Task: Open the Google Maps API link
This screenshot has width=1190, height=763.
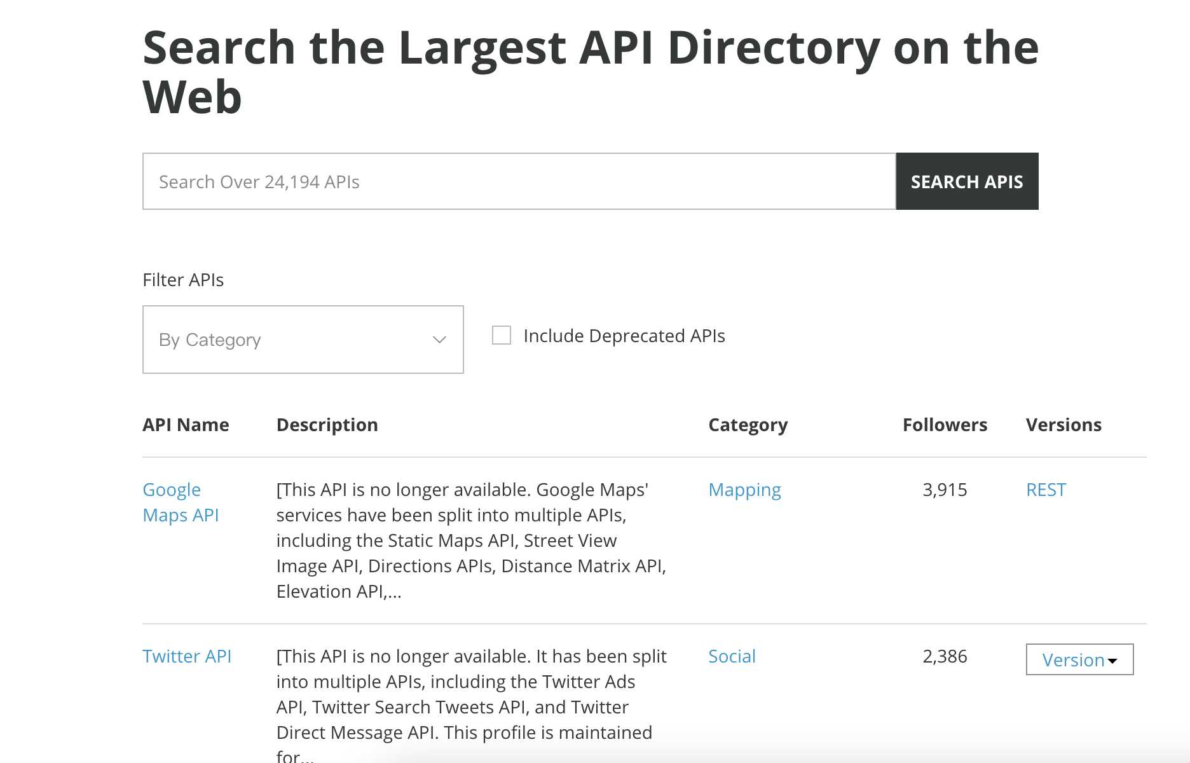Action: pos(181,502)
